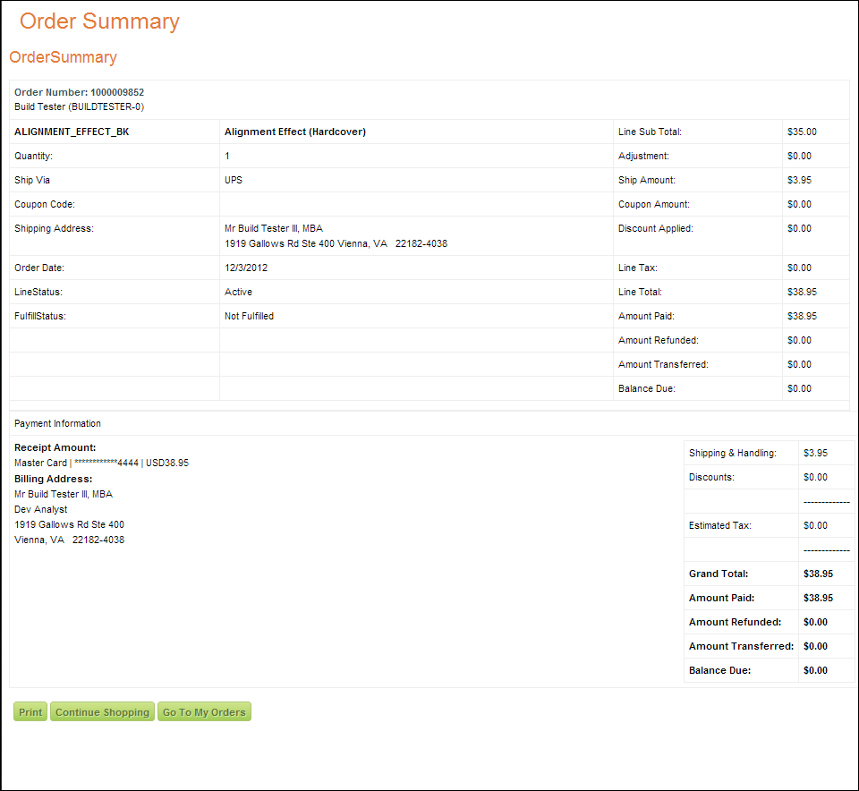Click the UPS ship via value

coord(234,180)
